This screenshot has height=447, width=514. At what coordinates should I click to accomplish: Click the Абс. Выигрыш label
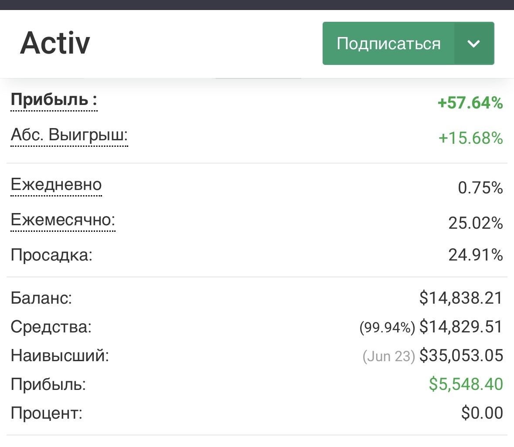(x=69, y=135)
